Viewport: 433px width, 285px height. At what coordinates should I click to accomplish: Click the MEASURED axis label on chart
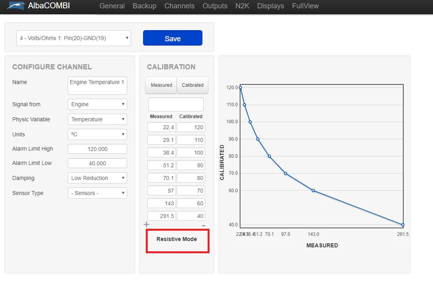click(x=322, y=245)
